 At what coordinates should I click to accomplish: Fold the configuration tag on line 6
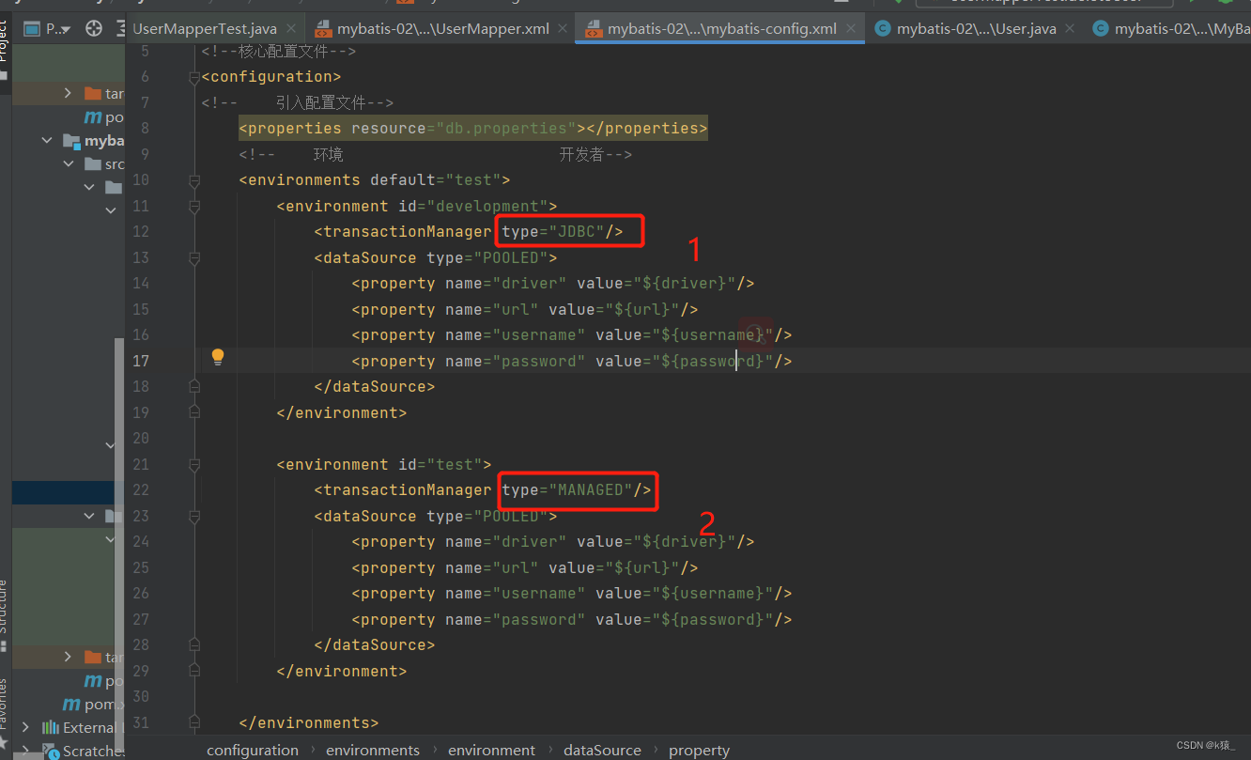[194, 76]
